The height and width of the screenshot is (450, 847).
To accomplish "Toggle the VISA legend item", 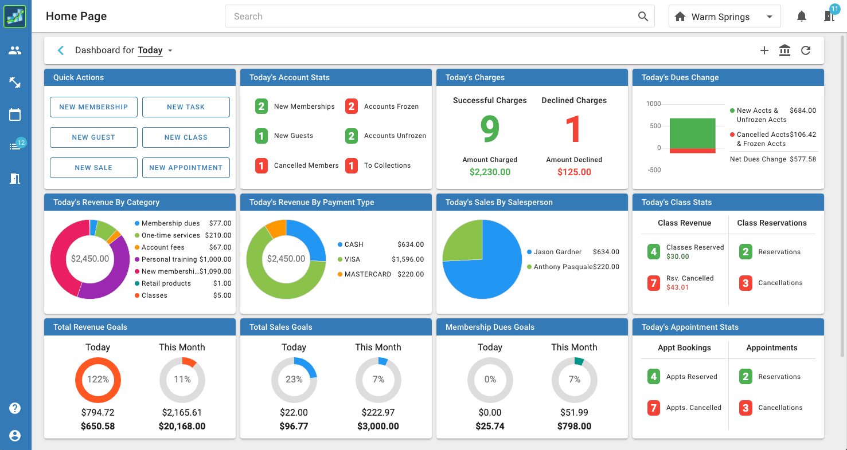I will [x=352, y=259].
